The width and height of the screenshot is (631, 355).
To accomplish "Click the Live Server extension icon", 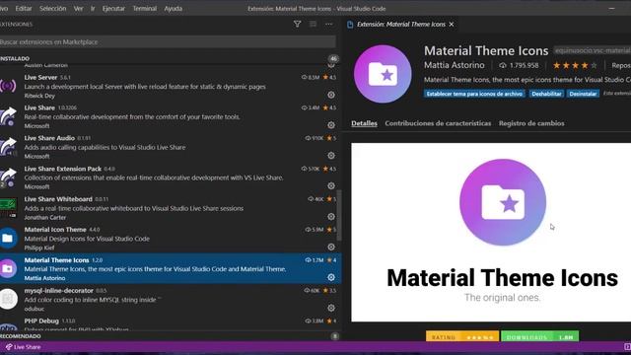I will pos(8,86).
